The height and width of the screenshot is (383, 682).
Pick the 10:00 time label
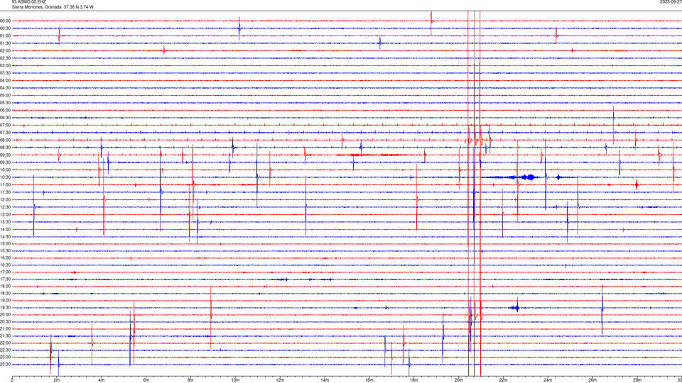(6, 170)
